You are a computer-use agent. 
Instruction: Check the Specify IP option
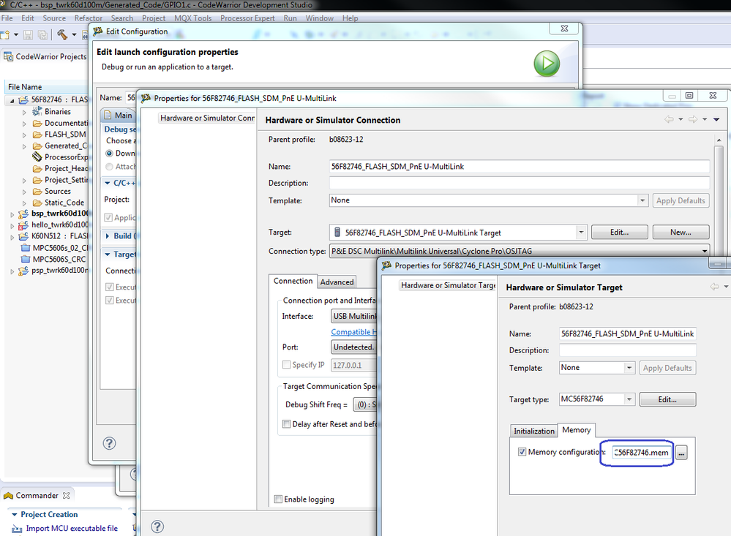285,364
